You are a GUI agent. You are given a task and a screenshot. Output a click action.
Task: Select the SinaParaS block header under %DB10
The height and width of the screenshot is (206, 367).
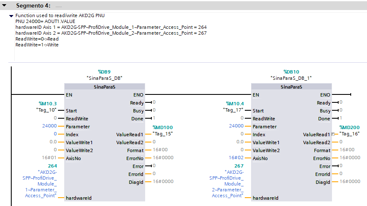[292, 87]
